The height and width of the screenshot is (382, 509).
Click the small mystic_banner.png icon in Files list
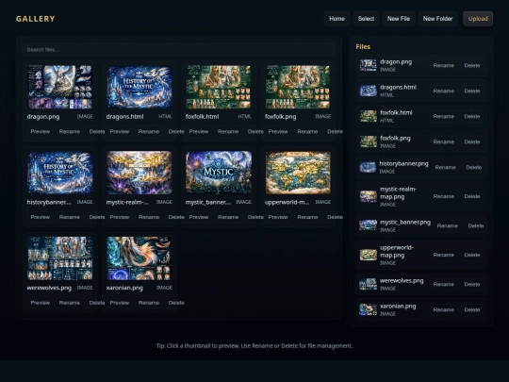coord(368,225)
